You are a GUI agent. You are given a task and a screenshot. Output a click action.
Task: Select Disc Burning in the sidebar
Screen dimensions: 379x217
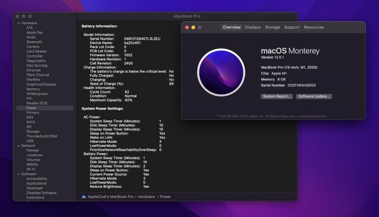(x=37, y=66)
